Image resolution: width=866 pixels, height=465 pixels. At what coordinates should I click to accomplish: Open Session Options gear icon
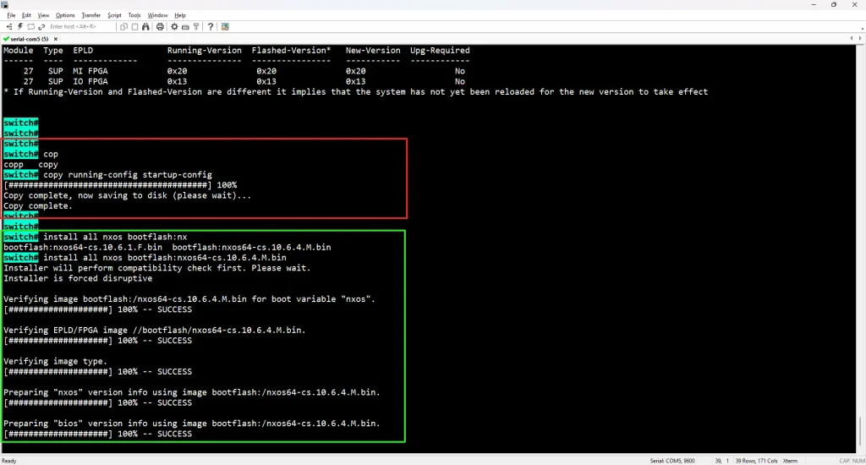click(x=174, y=26)
